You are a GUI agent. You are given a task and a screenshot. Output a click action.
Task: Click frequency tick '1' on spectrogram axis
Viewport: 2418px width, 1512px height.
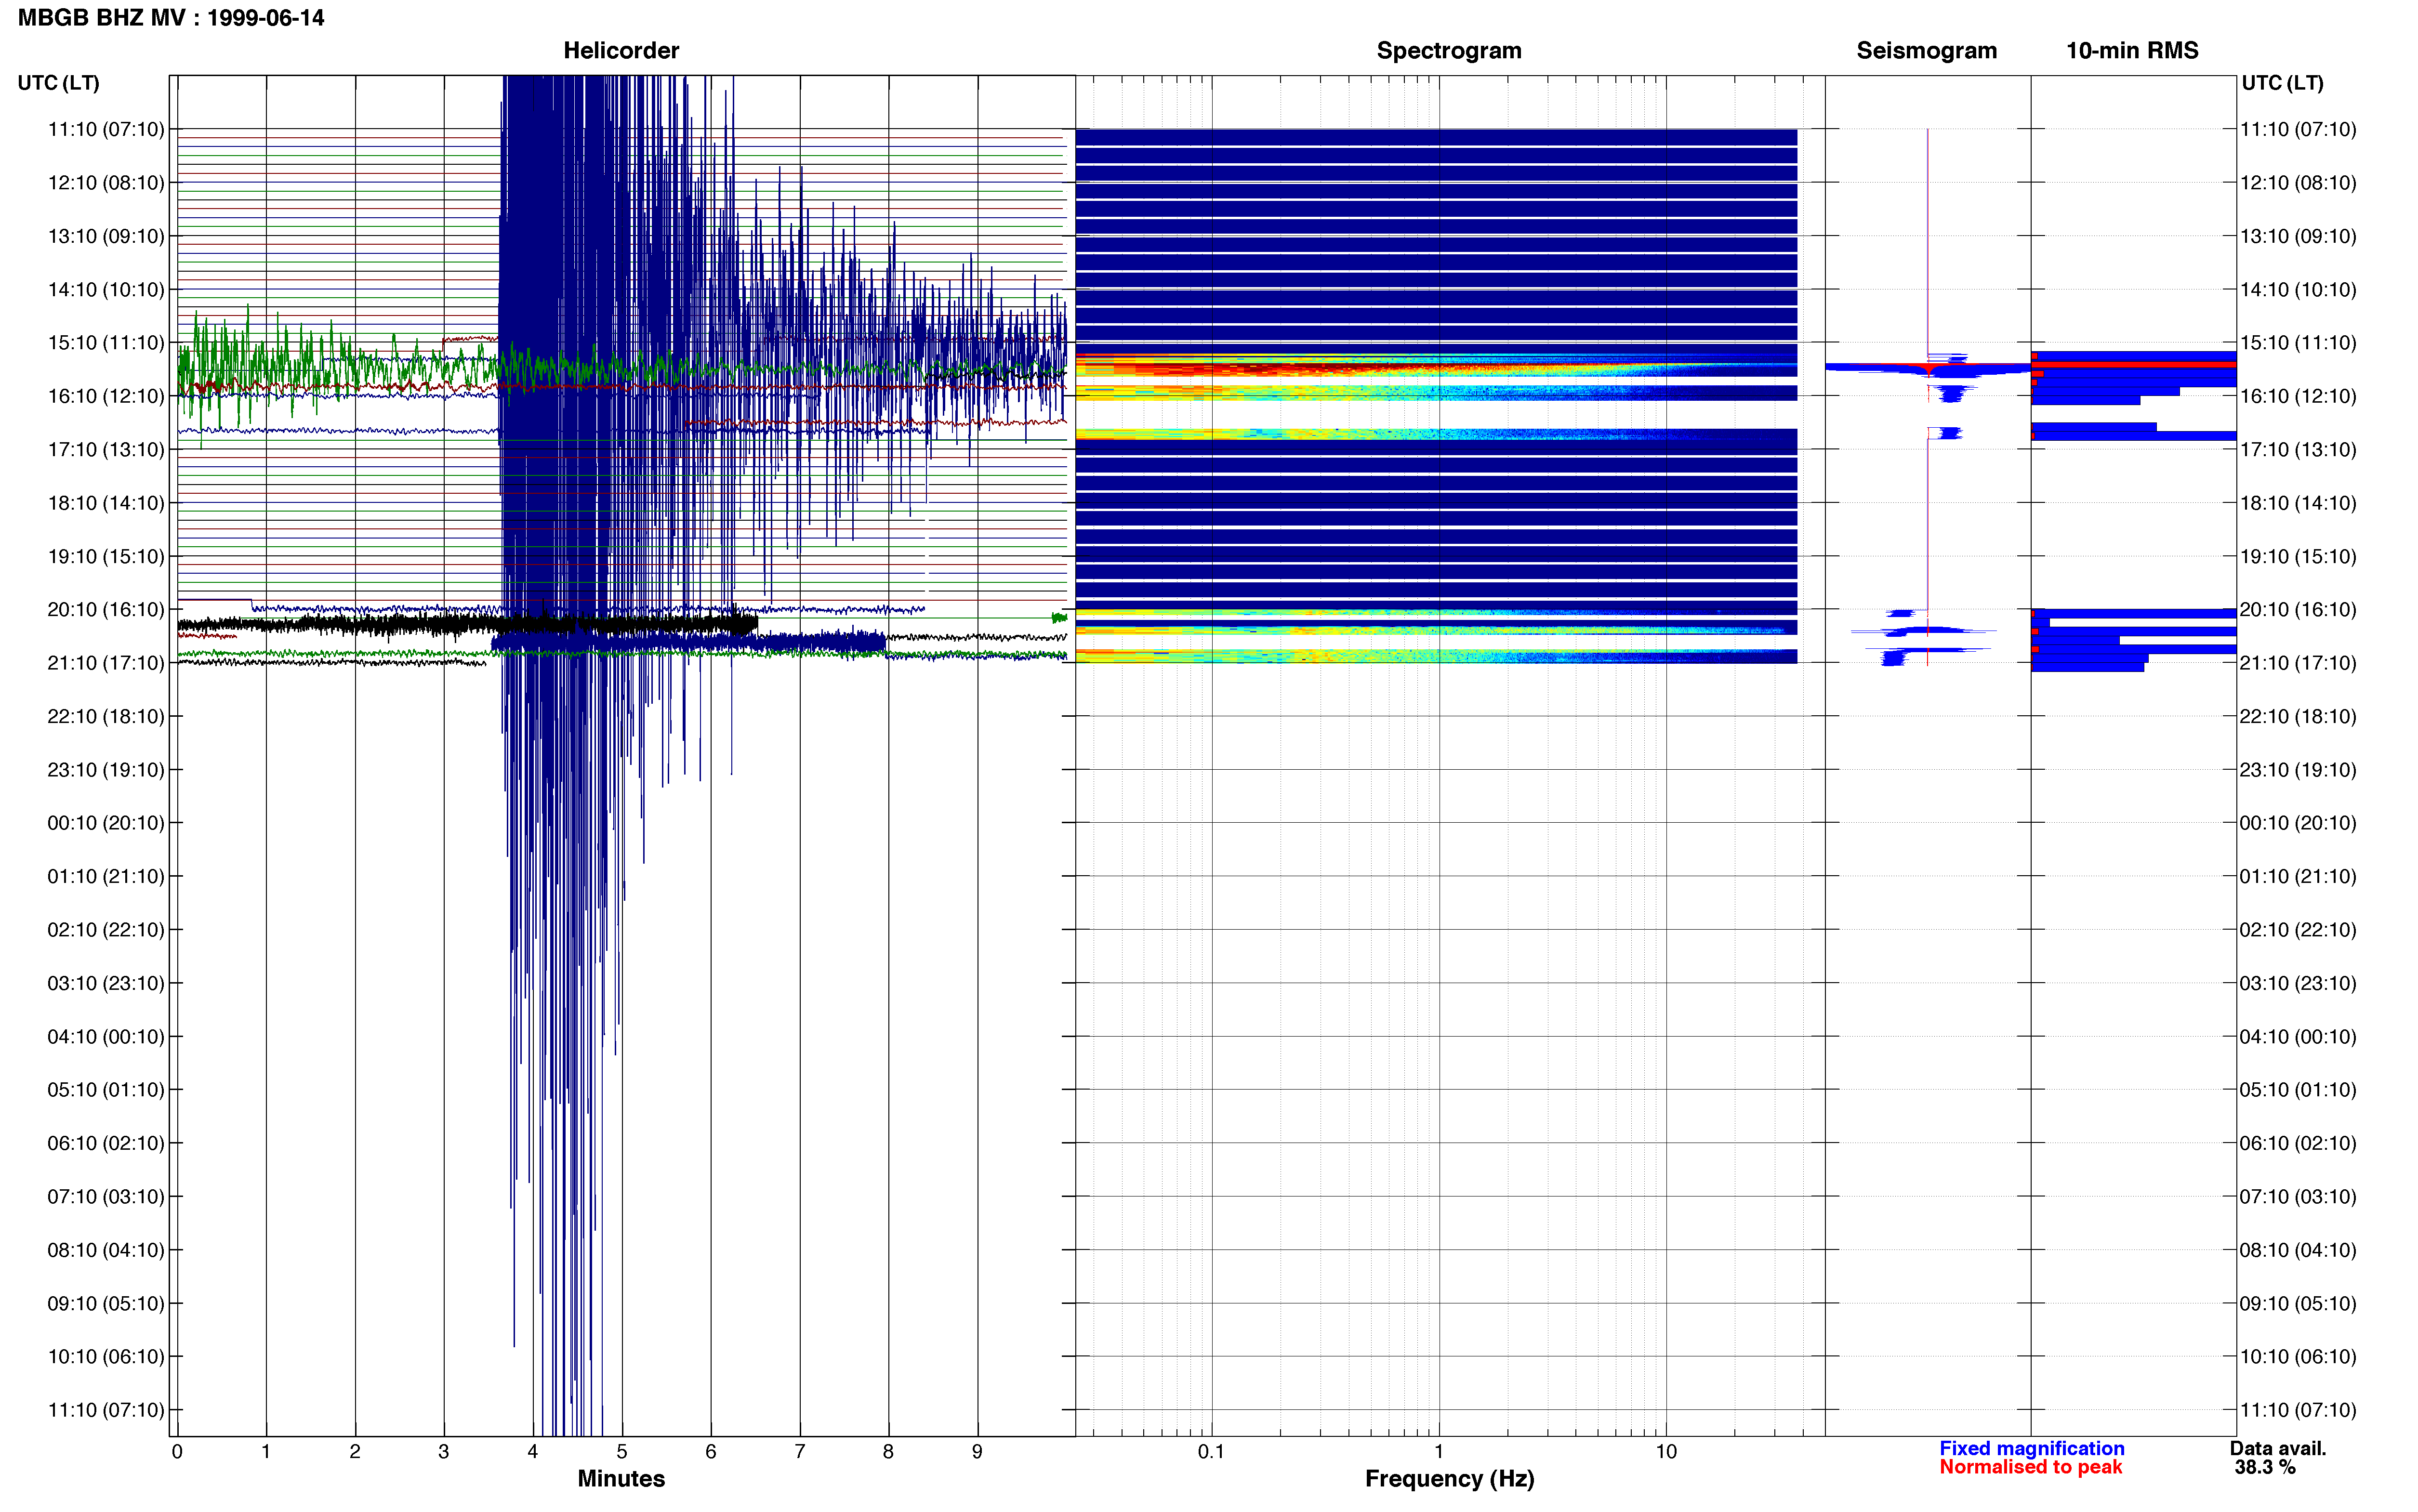point(1439,1452)
